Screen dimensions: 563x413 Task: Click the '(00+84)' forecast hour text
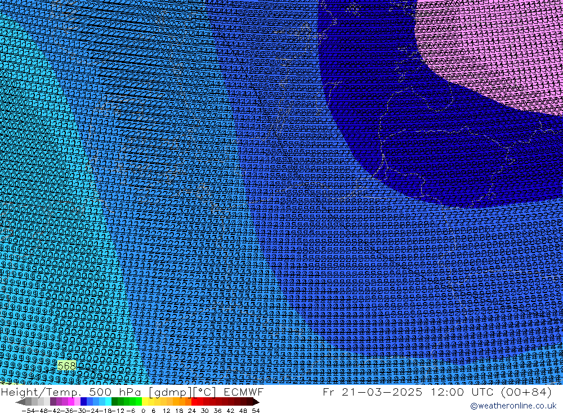point(526,392)
